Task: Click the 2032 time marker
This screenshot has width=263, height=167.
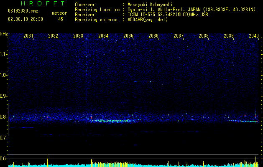Action: point(53,36)
